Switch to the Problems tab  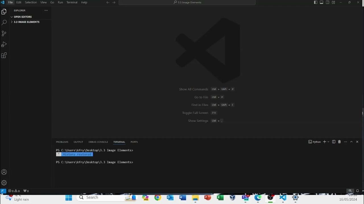coord(62,142)
